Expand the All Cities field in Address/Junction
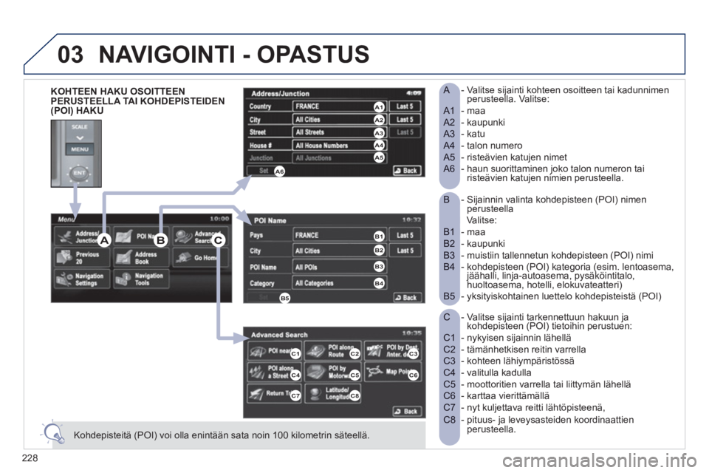This screenshot has width=709, height=473. point(340,120)
